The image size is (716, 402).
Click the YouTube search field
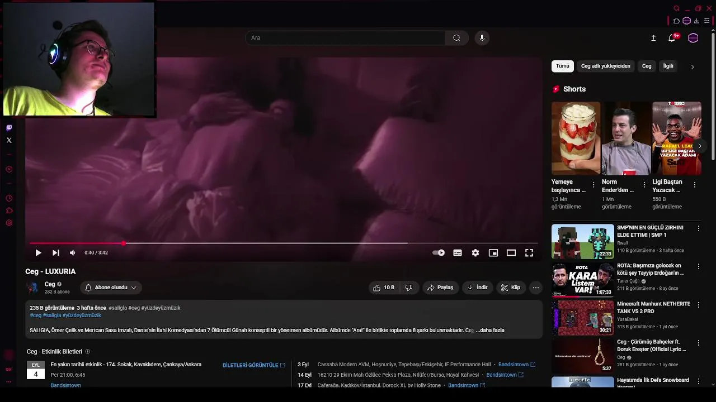coord(345,38)
